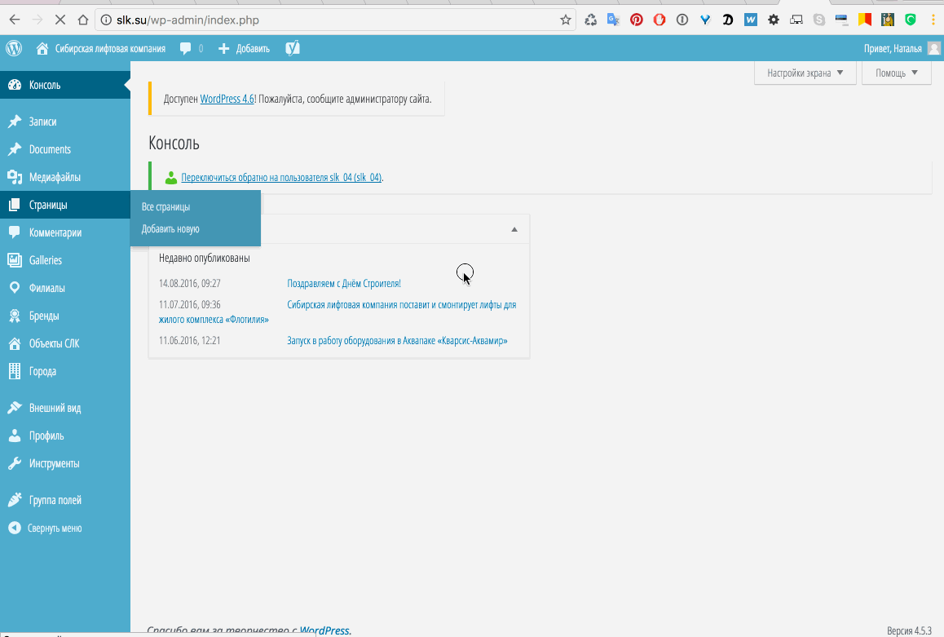
Task: Click the Недавно опубликованы heading
Action: point(204,259)
